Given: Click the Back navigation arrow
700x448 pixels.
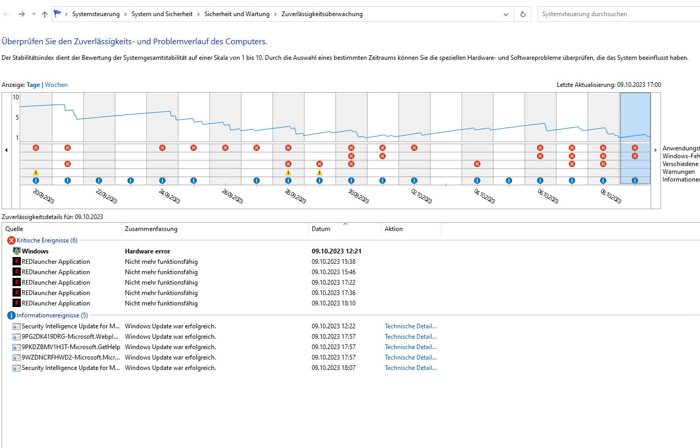Looking at the screenshot, I should point(6,14).
